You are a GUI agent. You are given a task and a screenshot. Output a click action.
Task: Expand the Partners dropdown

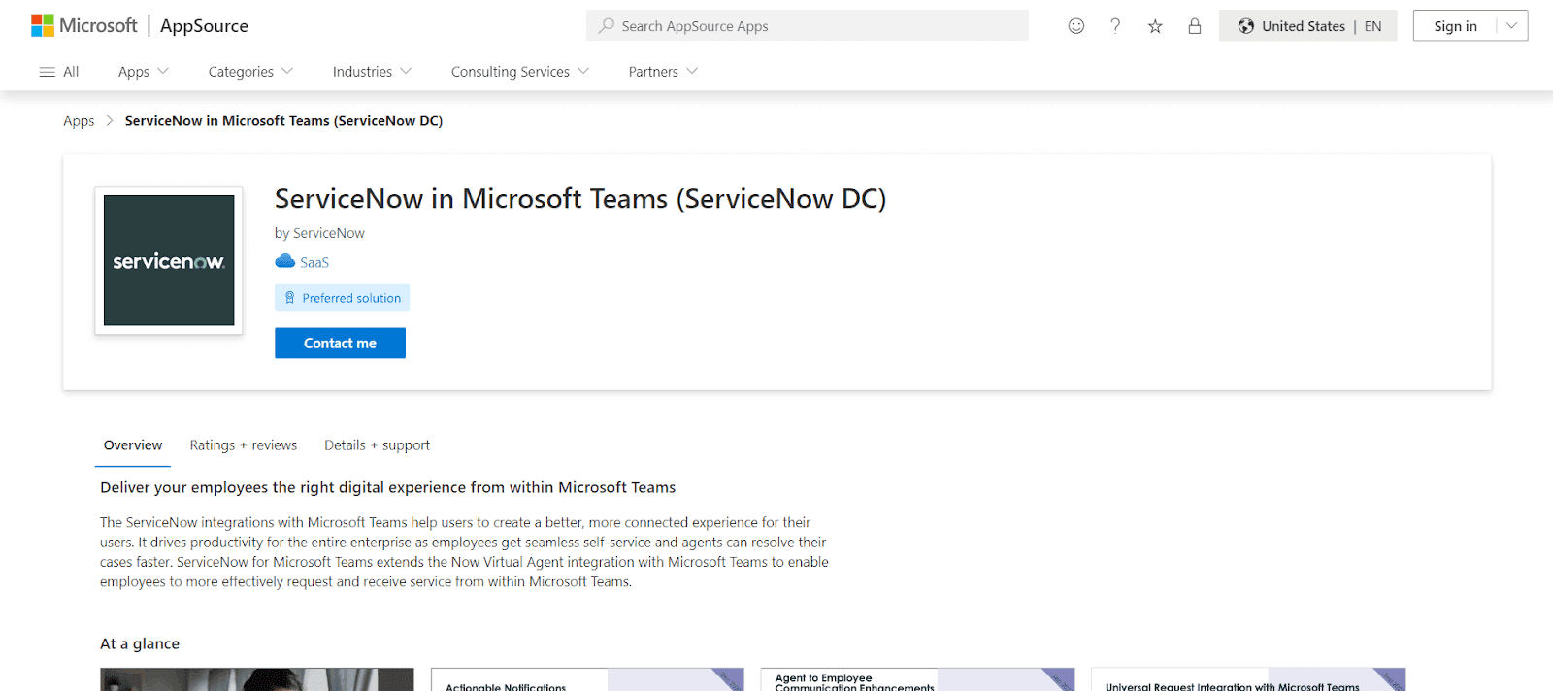tap(663, 72)
